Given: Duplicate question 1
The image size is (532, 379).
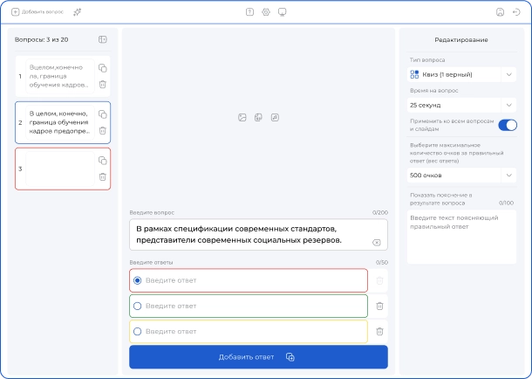Looking at the screenshot, I should pos(102,68).
